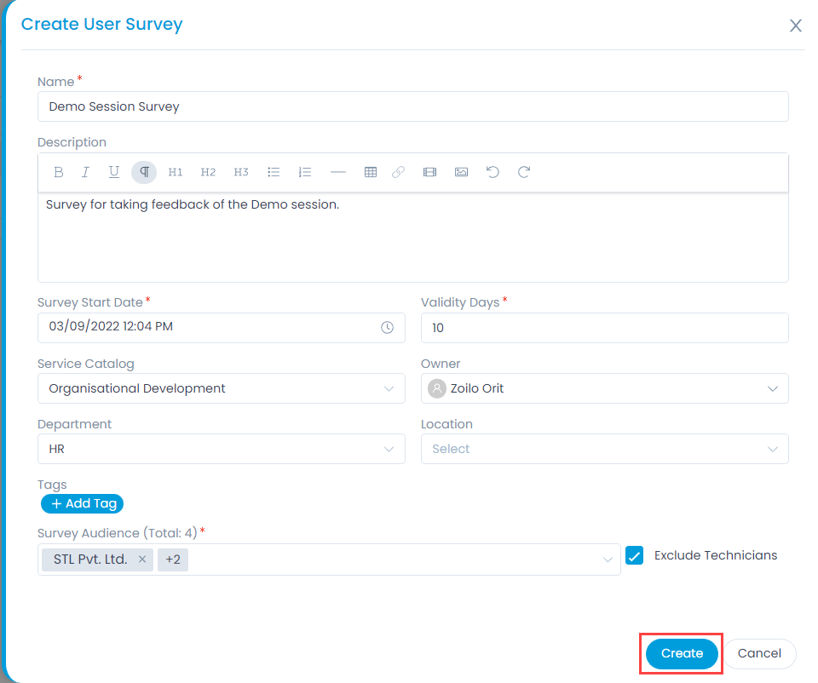Open the Department dropdown showing HR

coord(391,449)
